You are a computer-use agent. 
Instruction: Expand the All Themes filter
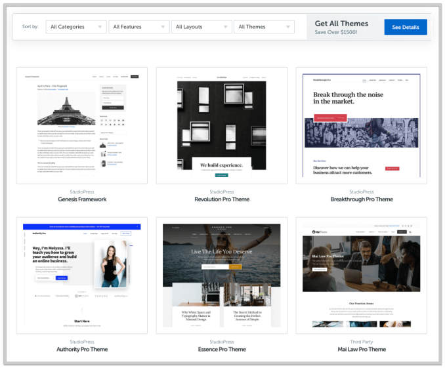[264, 27]
